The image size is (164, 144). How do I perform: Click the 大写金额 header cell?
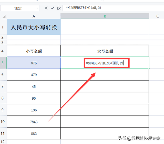pyautogui.click(x=105, y=51)
